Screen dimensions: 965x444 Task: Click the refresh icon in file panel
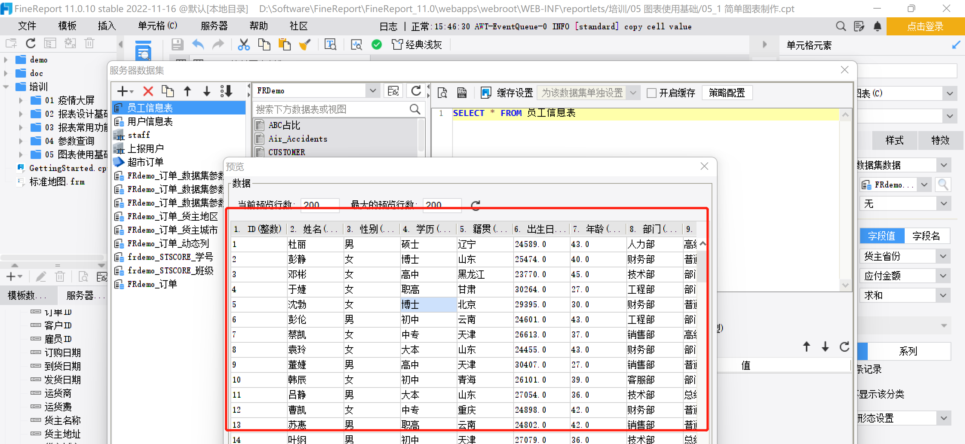tap(31, 43)
